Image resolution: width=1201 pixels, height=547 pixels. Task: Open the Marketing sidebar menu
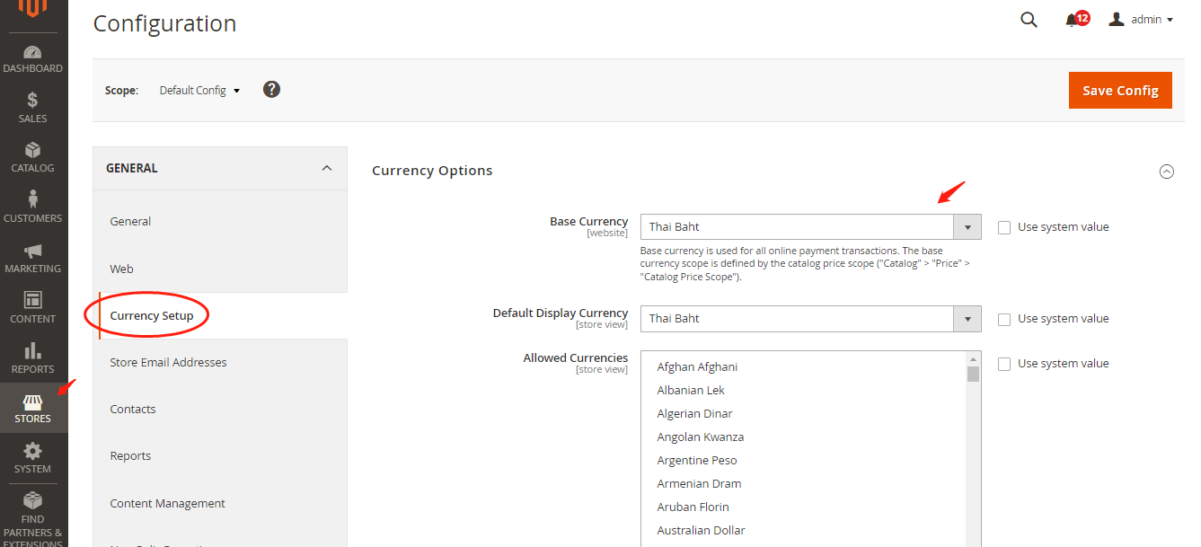pos(33,258)
